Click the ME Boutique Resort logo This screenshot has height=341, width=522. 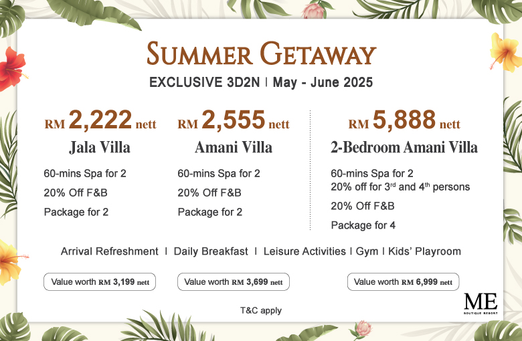pos(481,304)
